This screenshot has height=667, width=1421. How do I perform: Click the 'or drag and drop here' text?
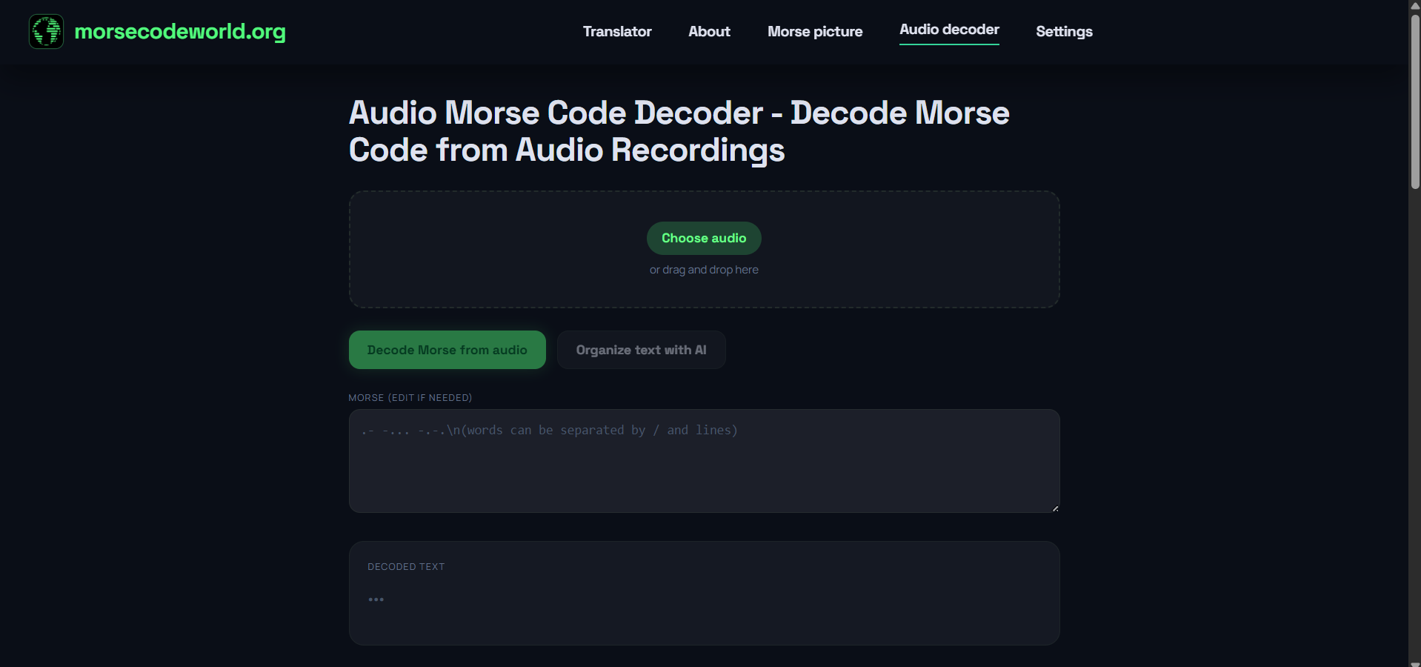point(704,270)
